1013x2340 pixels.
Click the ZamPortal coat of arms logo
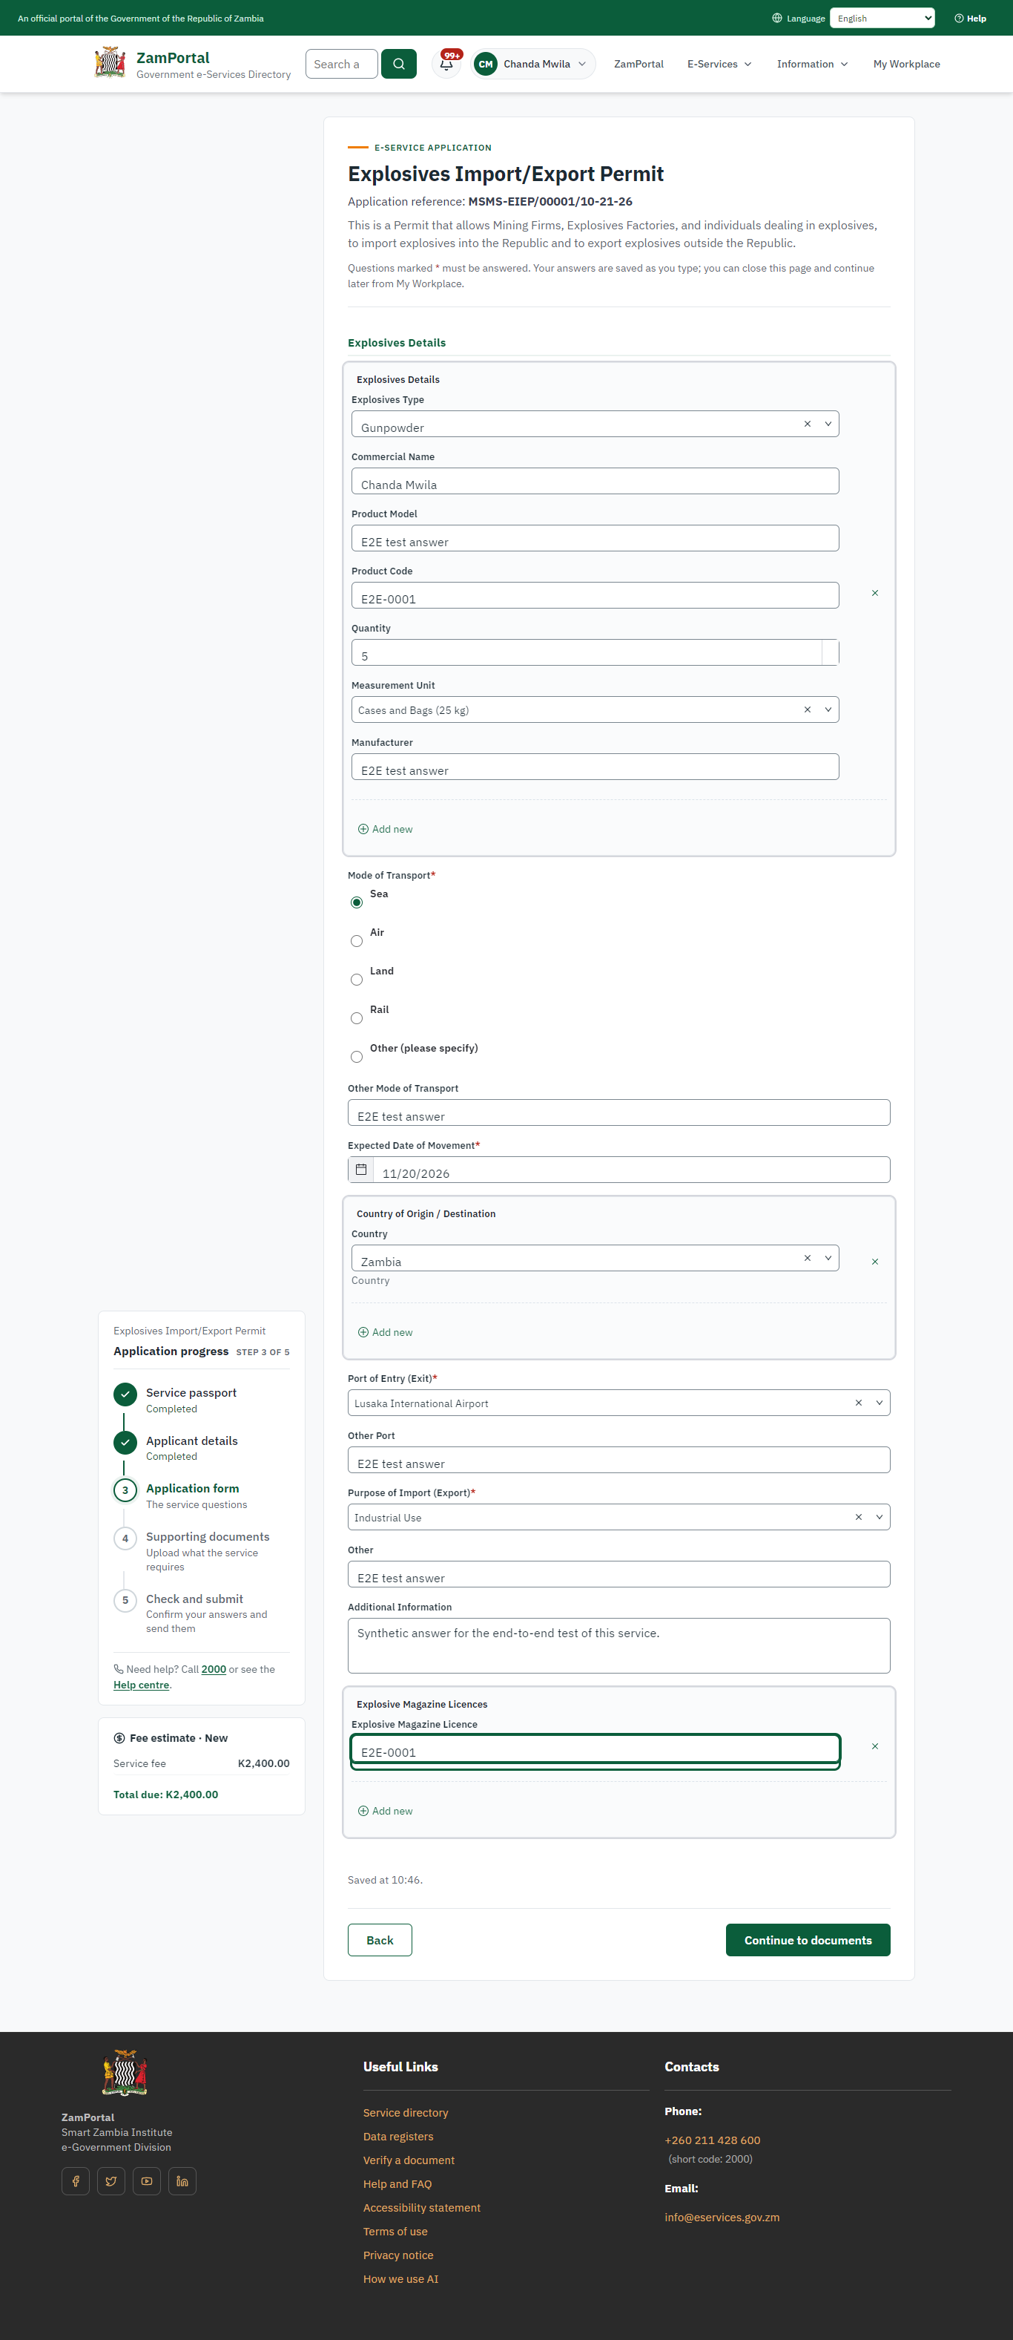click(110, 62)
